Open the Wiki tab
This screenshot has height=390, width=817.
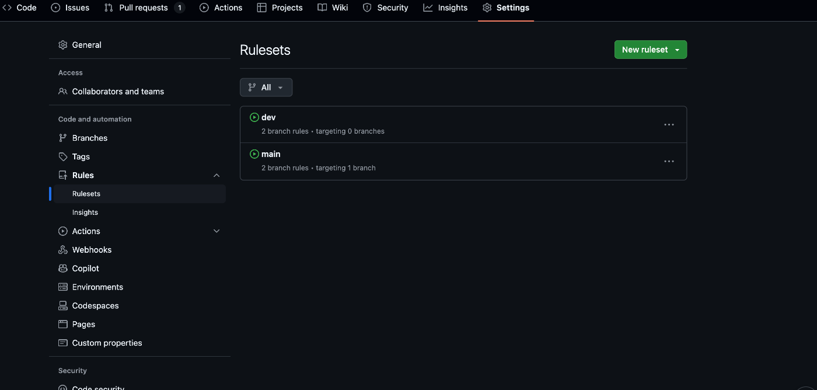tap(333, 8)
